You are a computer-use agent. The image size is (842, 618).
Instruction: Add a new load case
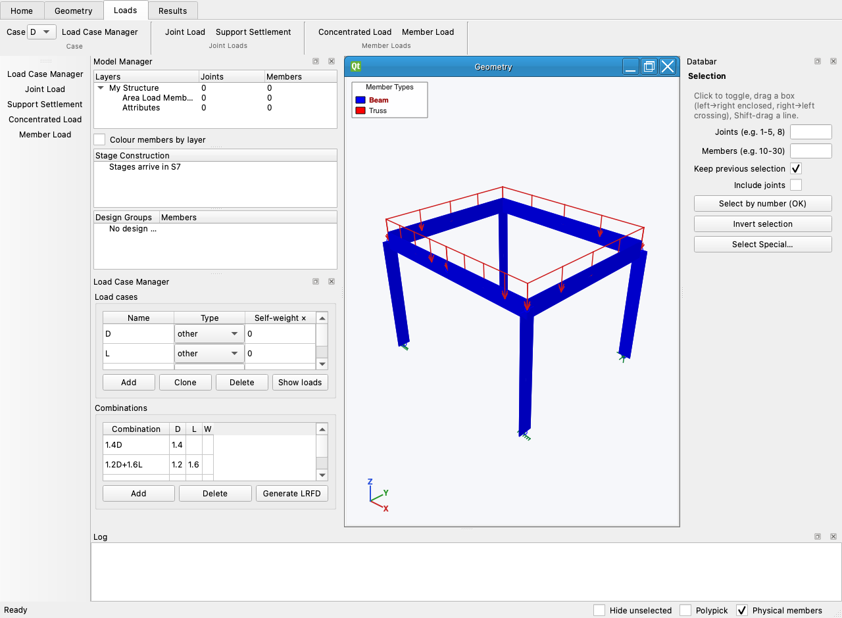pyautogui.click(x=129, y=382)
